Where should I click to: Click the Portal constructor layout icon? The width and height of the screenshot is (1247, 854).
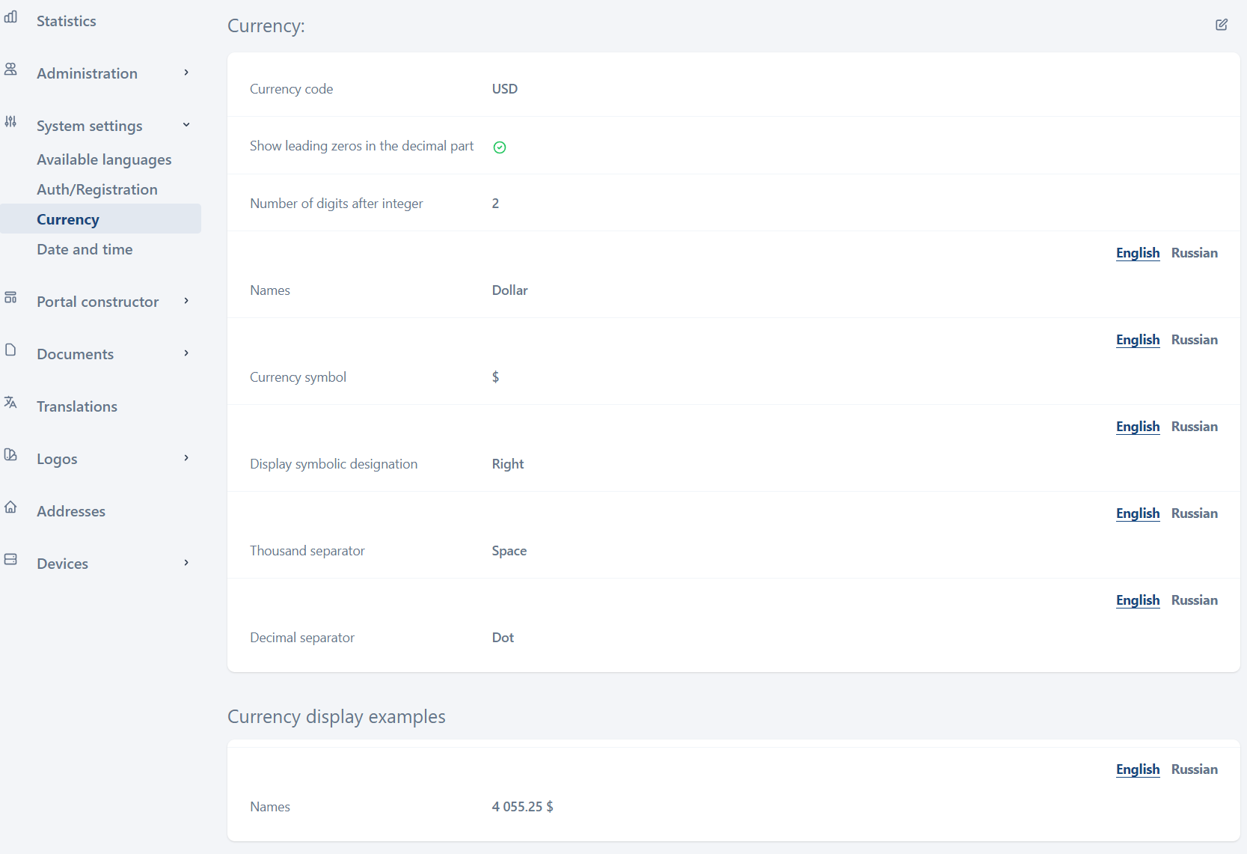(x=10, y=298)
